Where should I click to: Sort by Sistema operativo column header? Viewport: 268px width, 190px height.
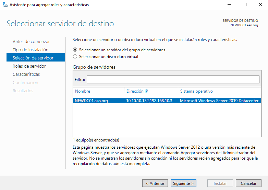[x=218, y=91]
